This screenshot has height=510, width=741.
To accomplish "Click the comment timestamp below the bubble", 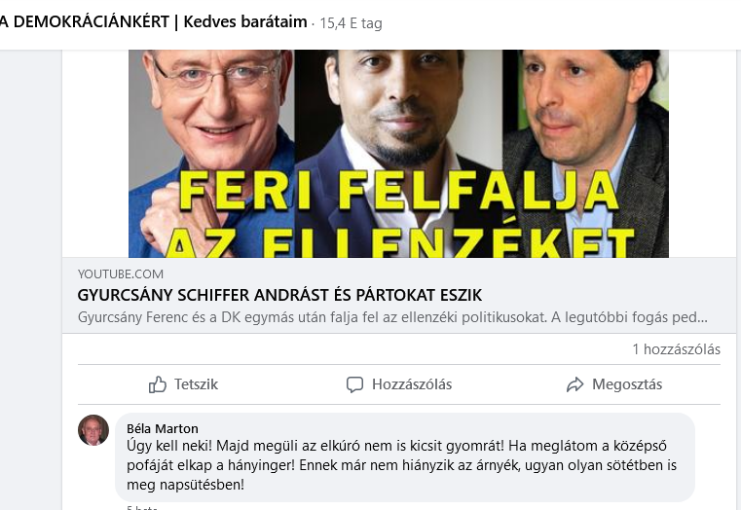I will click(x=141, y=508).
